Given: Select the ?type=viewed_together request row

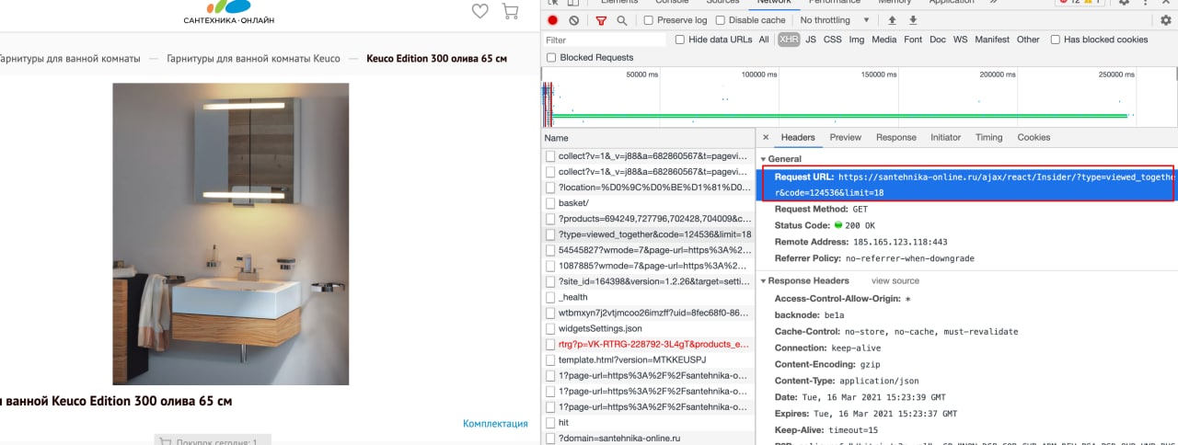Looking at the screenshot, I should point(649,234).
